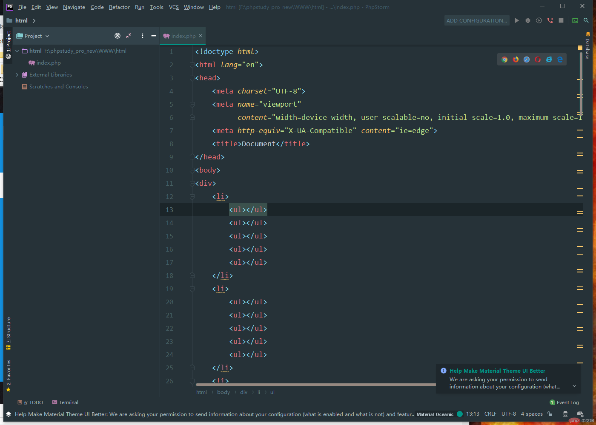Click html navigation bar breadcrumb at top
Viewport: 596px width, 425px height.
point(21,20)
